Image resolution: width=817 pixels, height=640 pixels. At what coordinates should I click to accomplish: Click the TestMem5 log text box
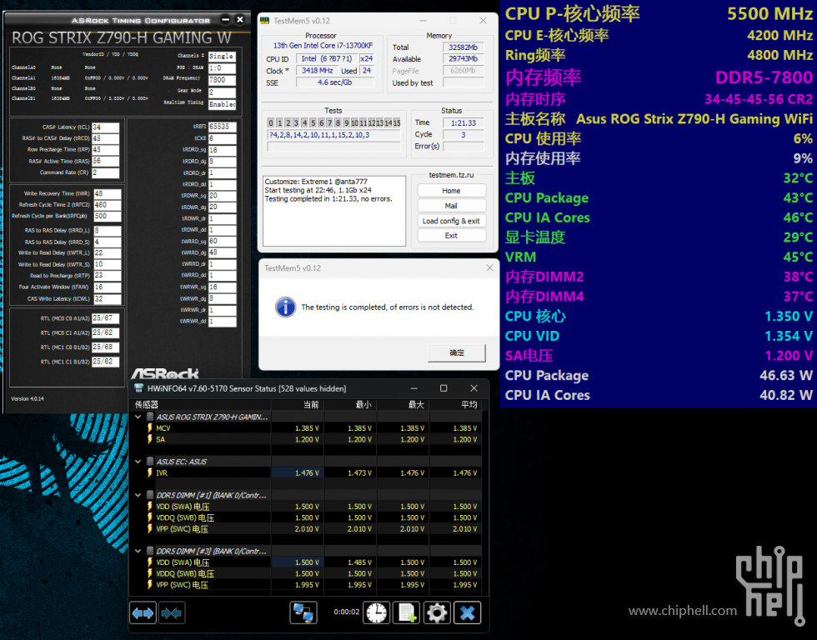[x=334, y=211]
